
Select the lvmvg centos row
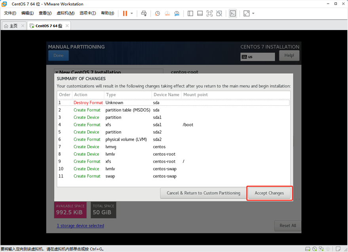173,147
